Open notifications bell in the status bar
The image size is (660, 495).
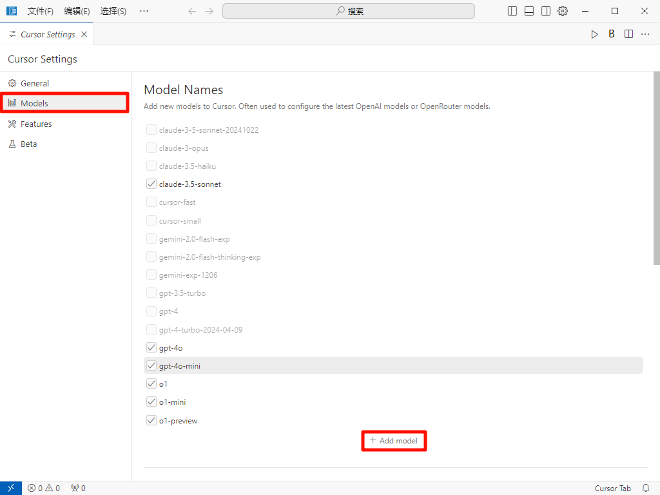point(646,488)
